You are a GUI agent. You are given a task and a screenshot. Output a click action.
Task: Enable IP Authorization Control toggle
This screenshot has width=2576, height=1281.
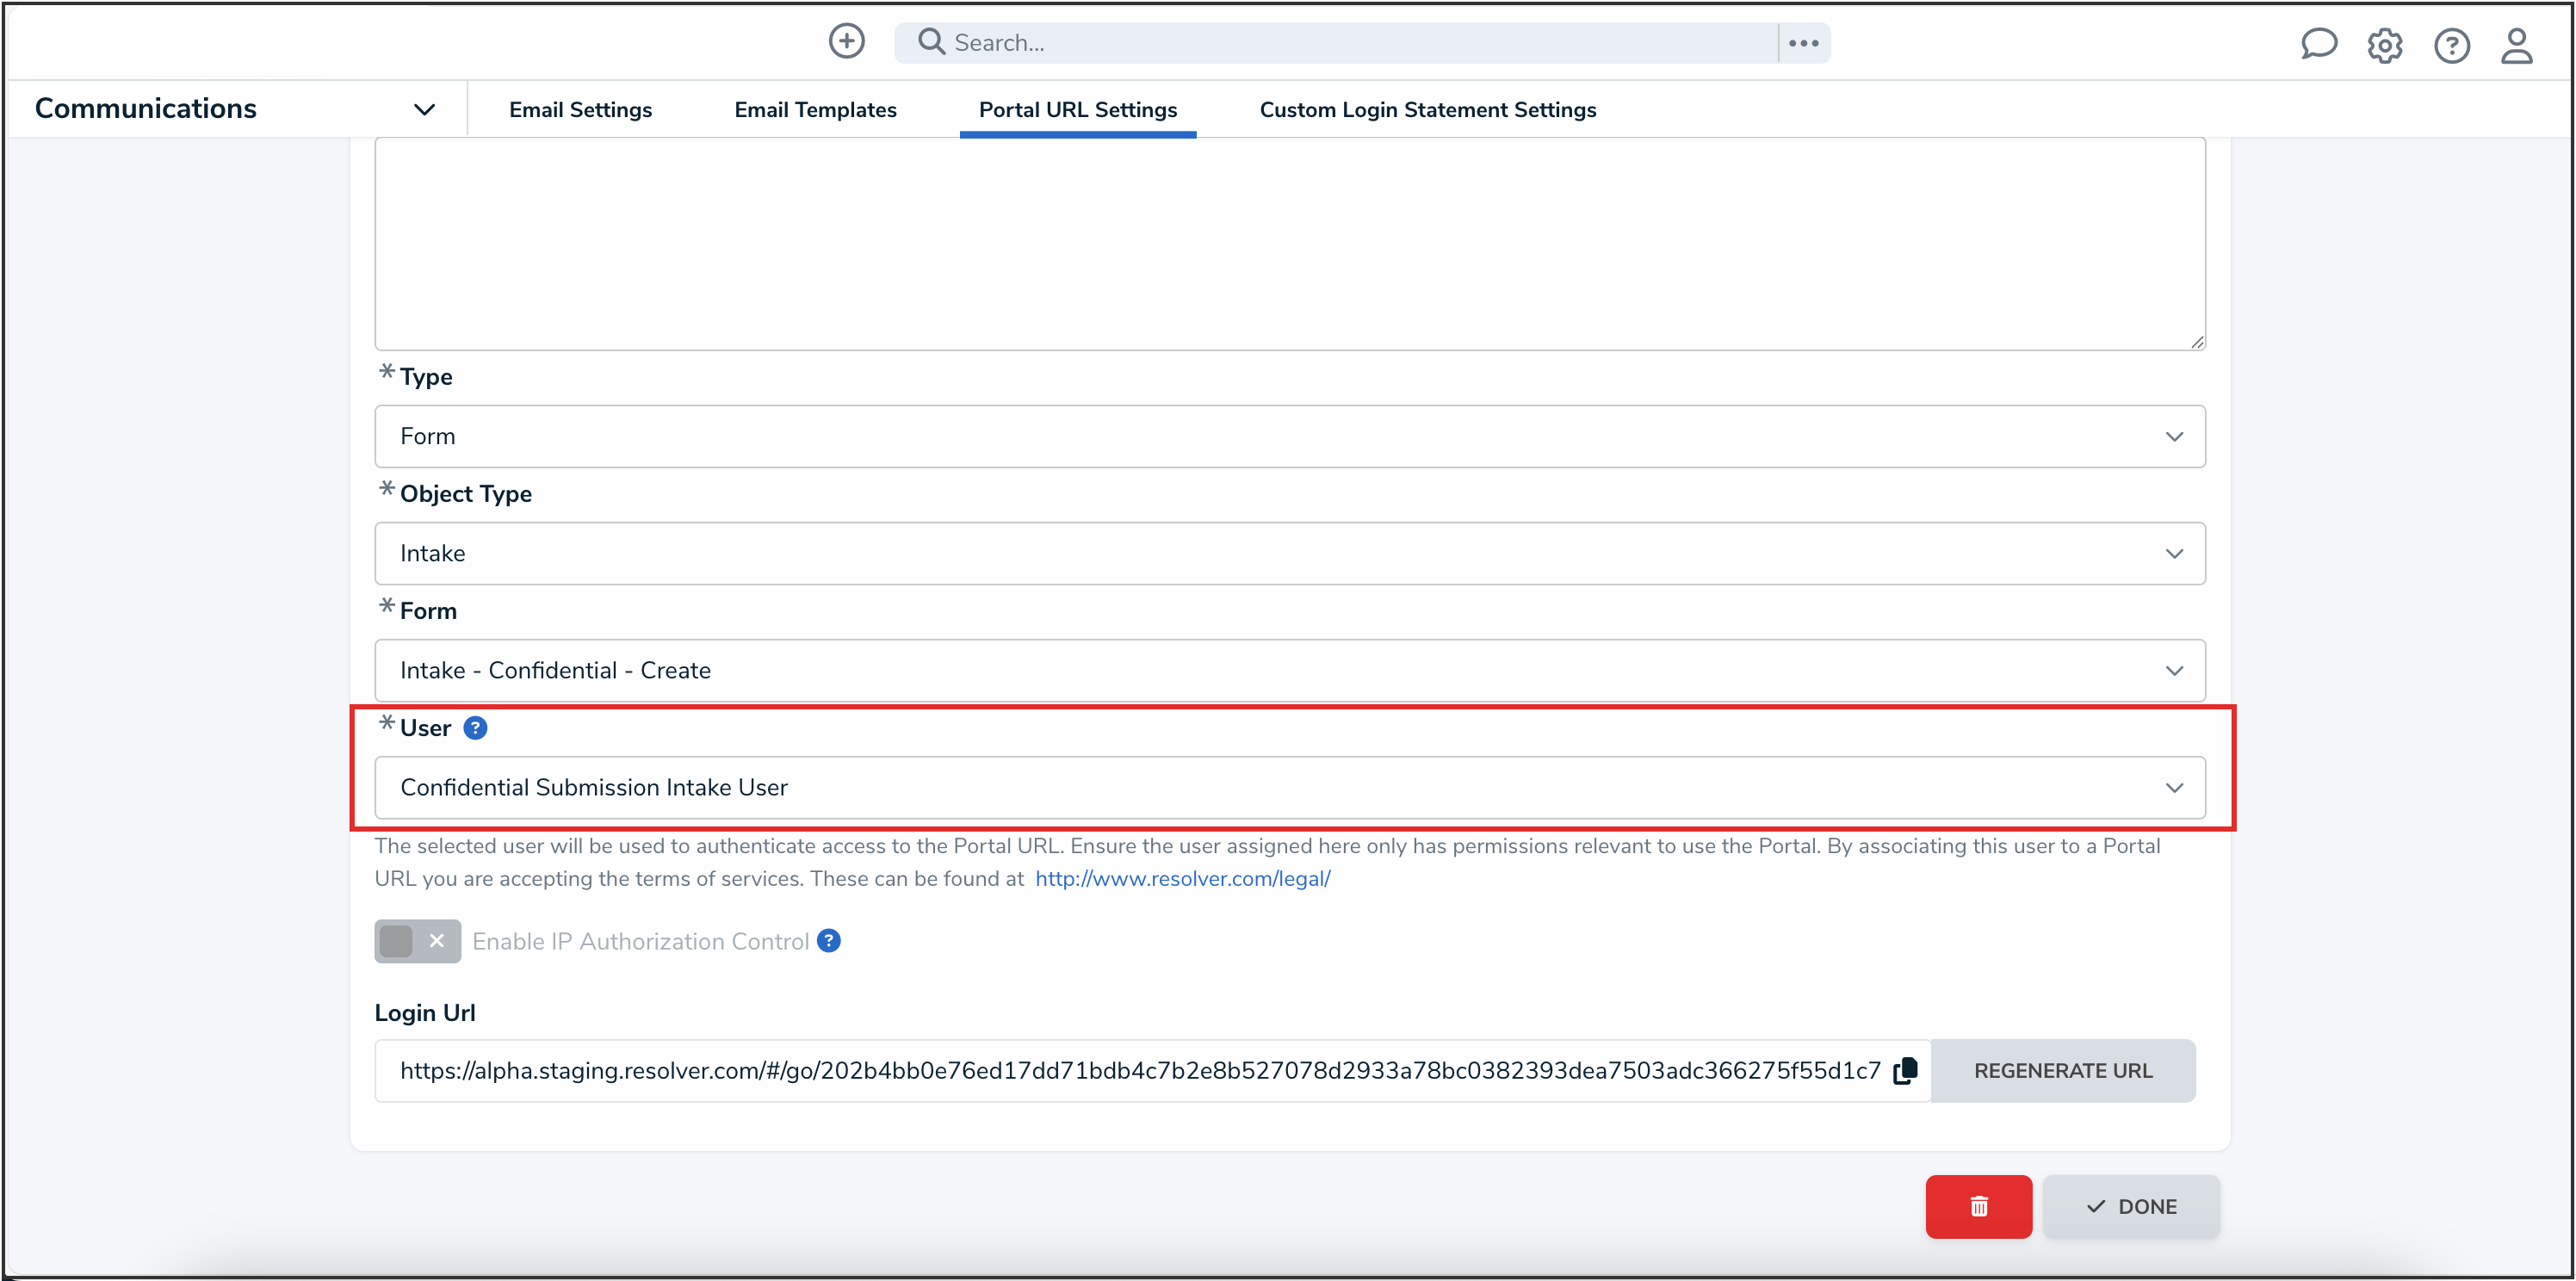417,941
